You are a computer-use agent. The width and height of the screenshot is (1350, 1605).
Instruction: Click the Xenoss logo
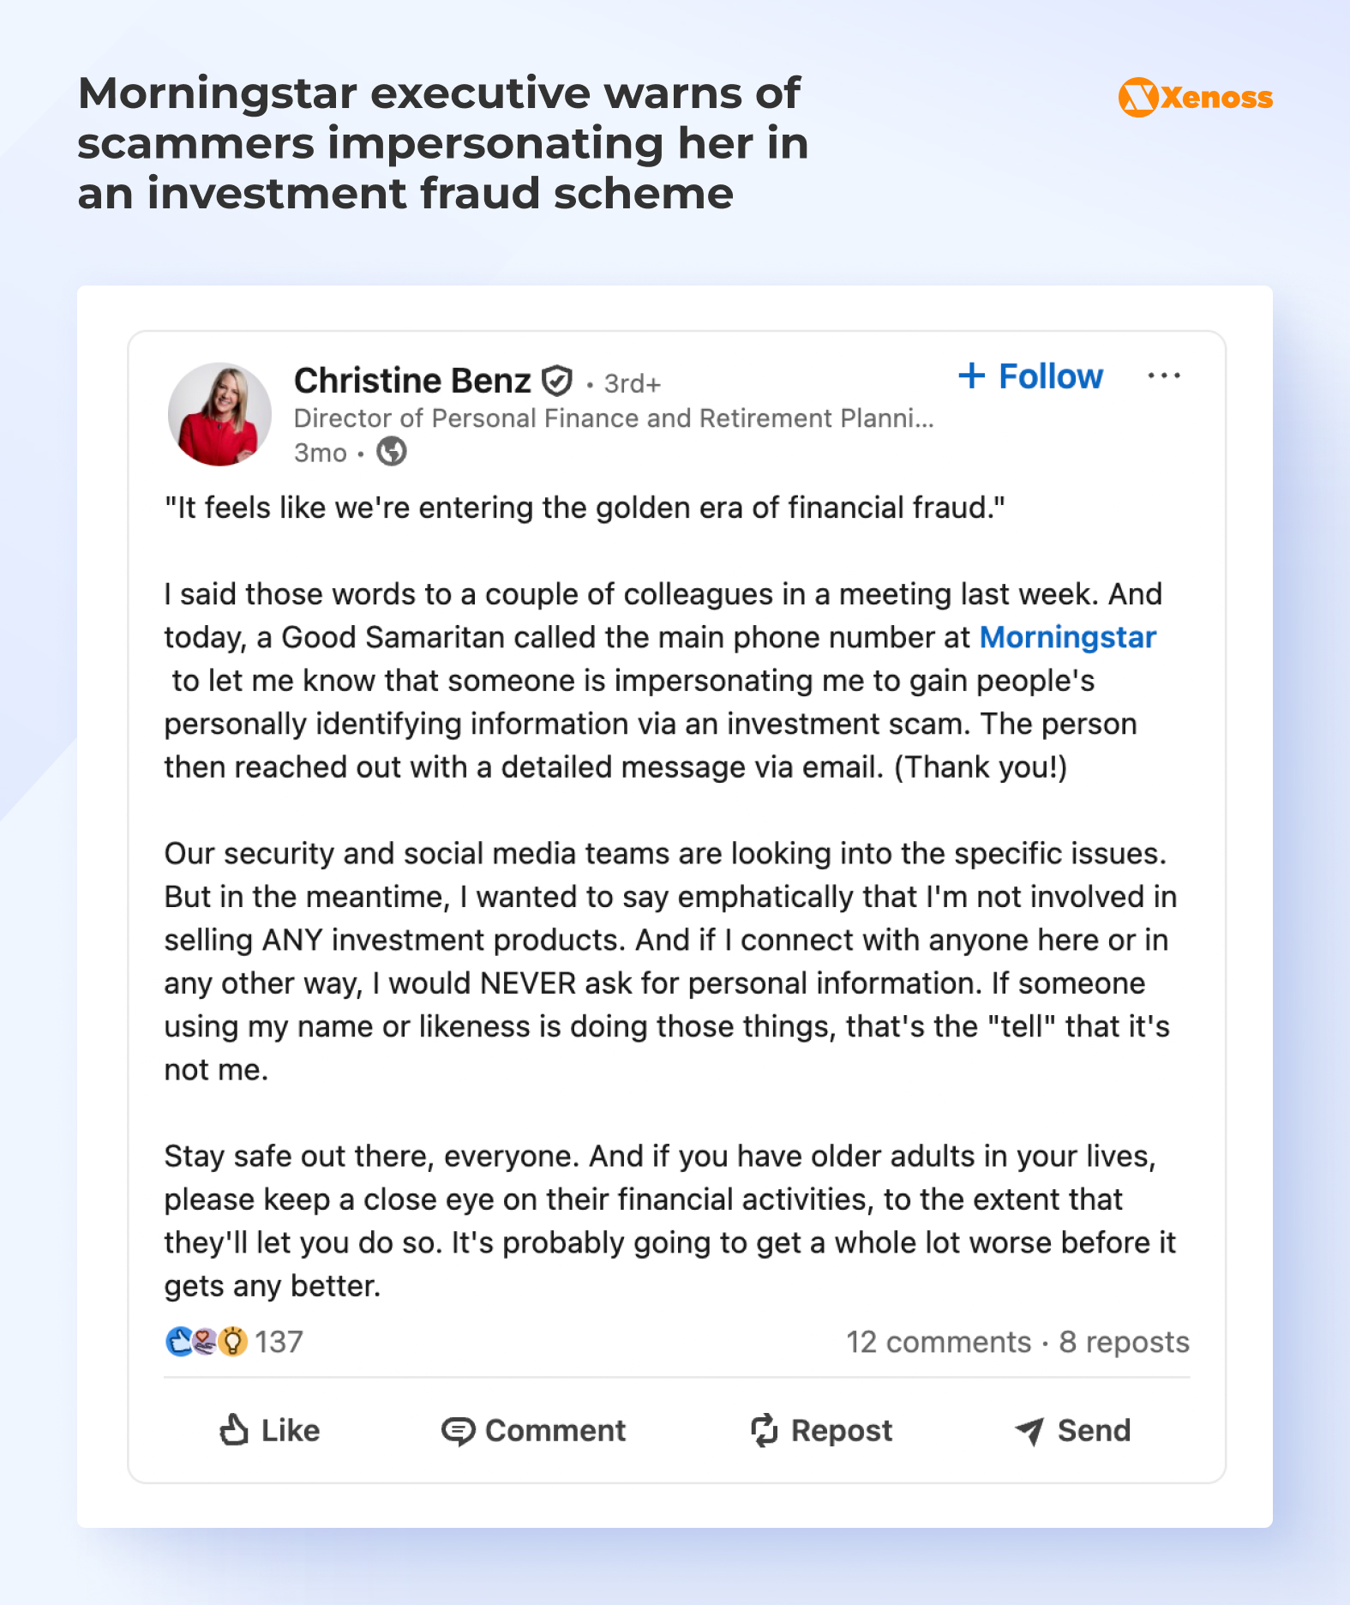pos(1195,98)
